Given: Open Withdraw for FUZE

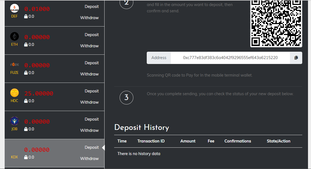Looking at the screenshot, I should point(90,74).
